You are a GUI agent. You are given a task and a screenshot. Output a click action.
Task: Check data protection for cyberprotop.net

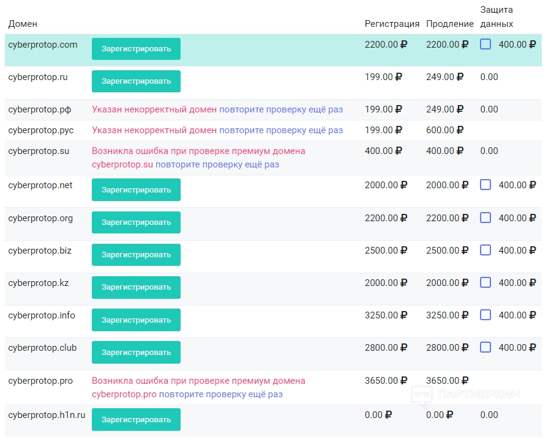click(485, 185)
